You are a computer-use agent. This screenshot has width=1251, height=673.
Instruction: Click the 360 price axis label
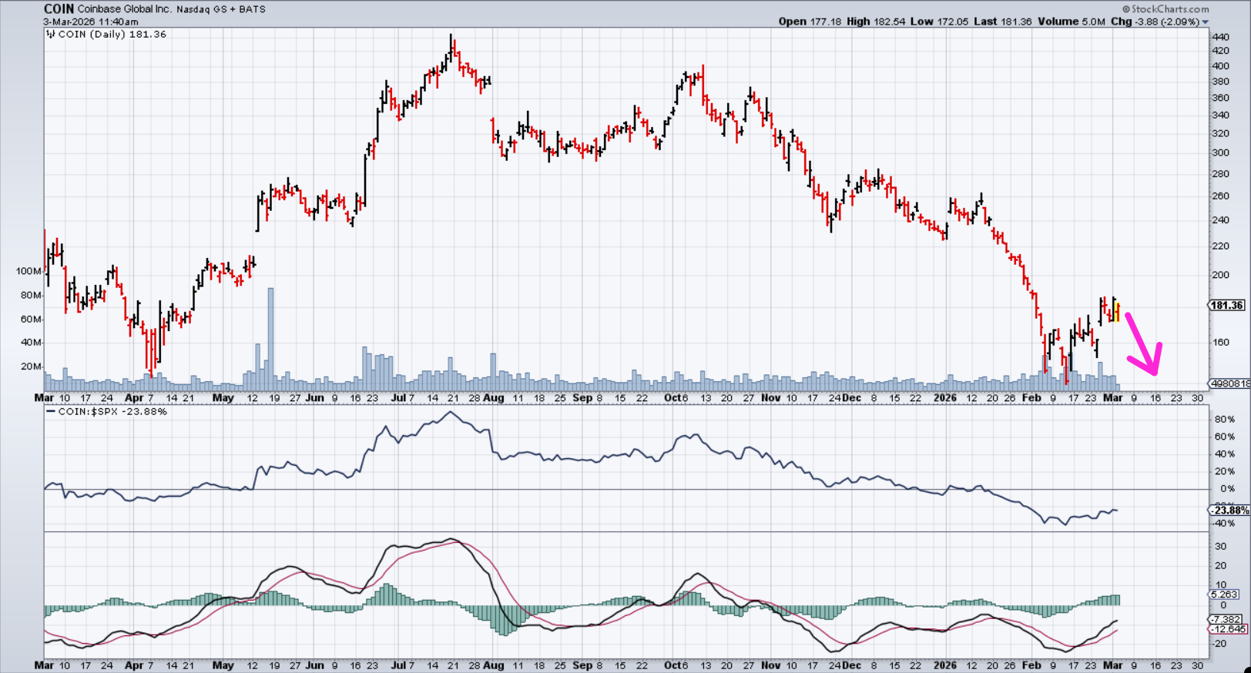(1221, 98)
